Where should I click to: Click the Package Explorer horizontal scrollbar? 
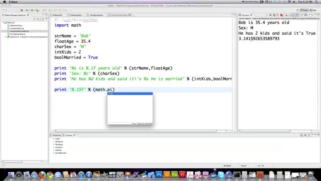point(12,161)
